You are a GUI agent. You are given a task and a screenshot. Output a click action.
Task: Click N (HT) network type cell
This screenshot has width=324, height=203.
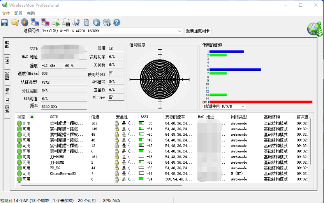tap(237, 173)
